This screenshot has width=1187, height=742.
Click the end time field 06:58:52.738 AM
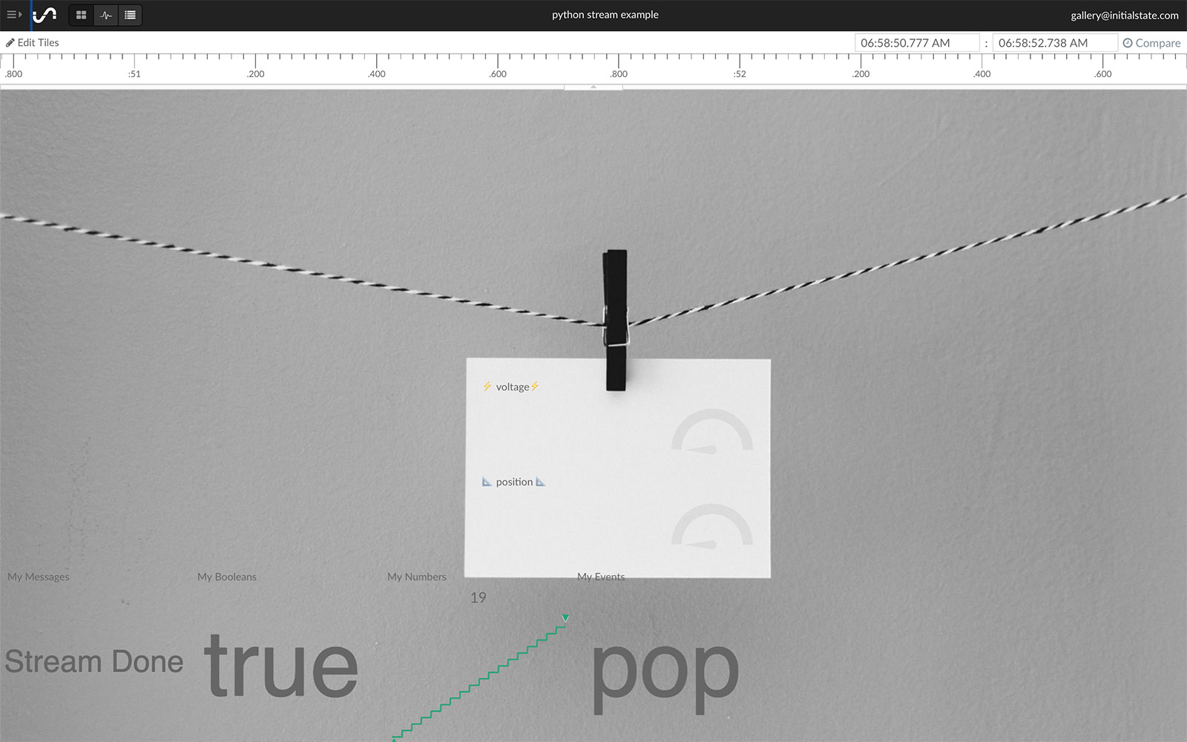coord(1053,43)
